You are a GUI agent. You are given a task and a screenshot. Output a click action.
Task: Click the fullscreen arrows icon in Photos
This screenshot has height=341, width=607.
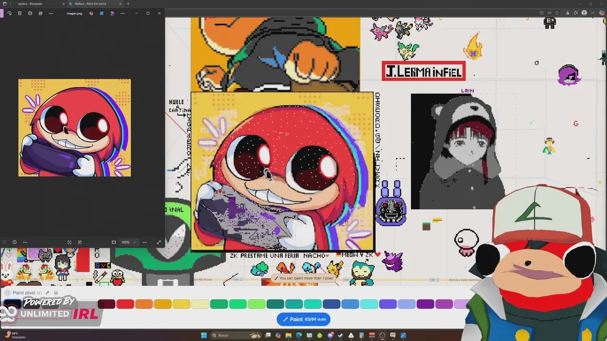tap(158, 242)
